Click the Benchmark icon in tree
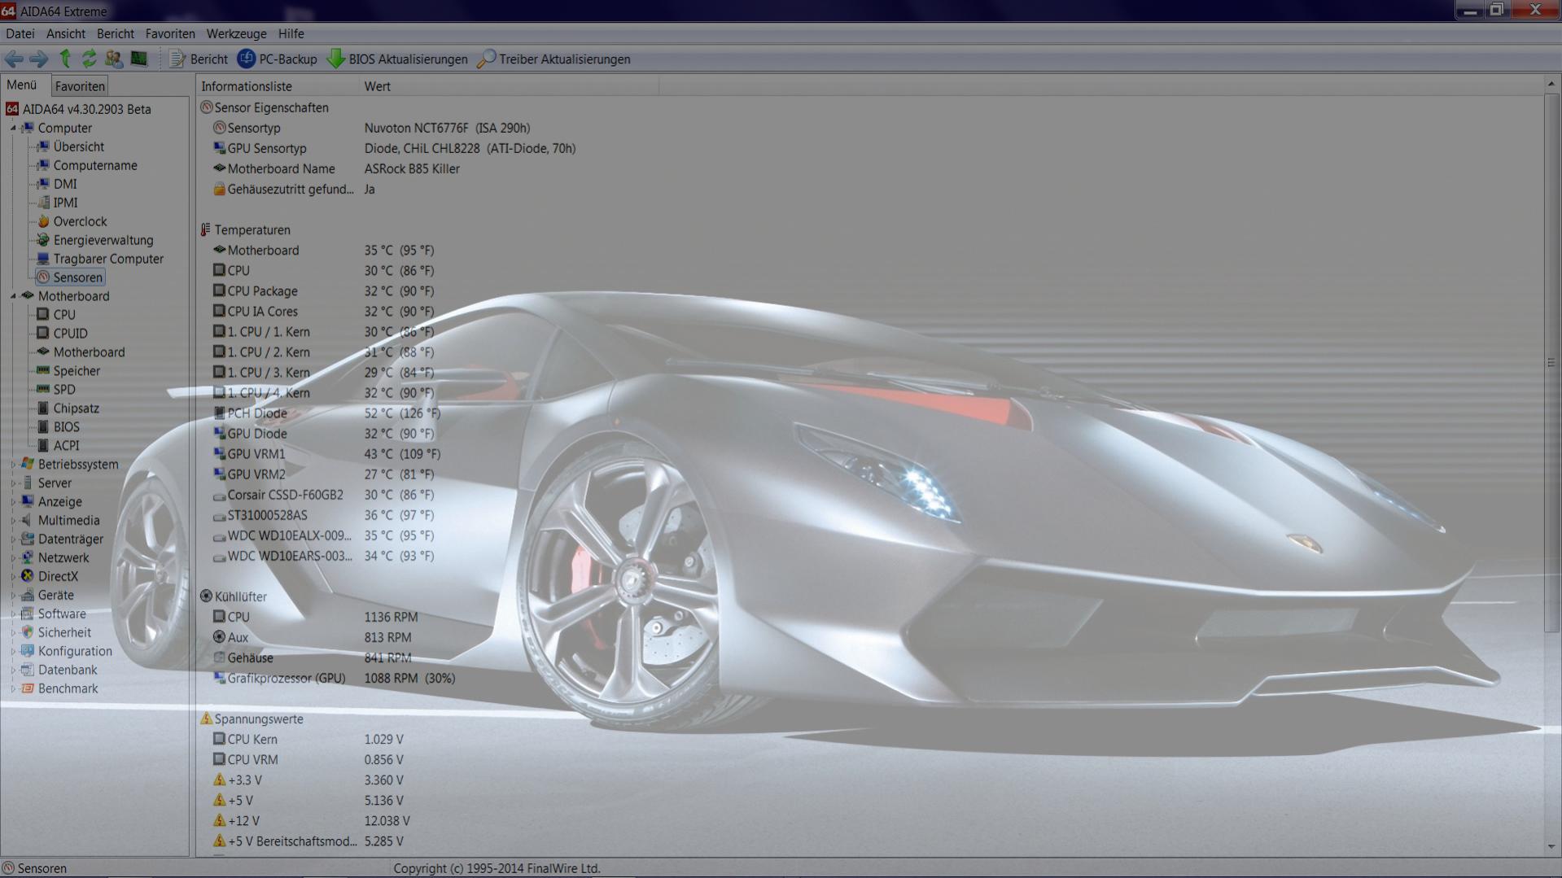The height and width of the screenshot is (878, 1562). [28, 689]
